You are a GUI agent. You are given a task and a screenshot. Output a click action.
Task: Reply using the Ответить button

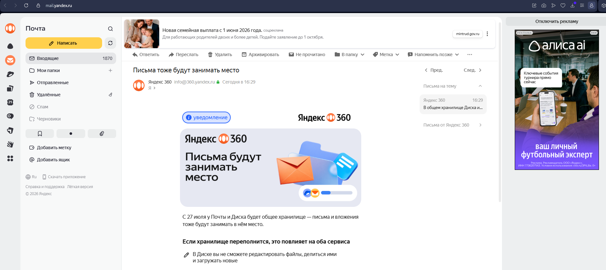pyautogui.click(x=146, y=55)
